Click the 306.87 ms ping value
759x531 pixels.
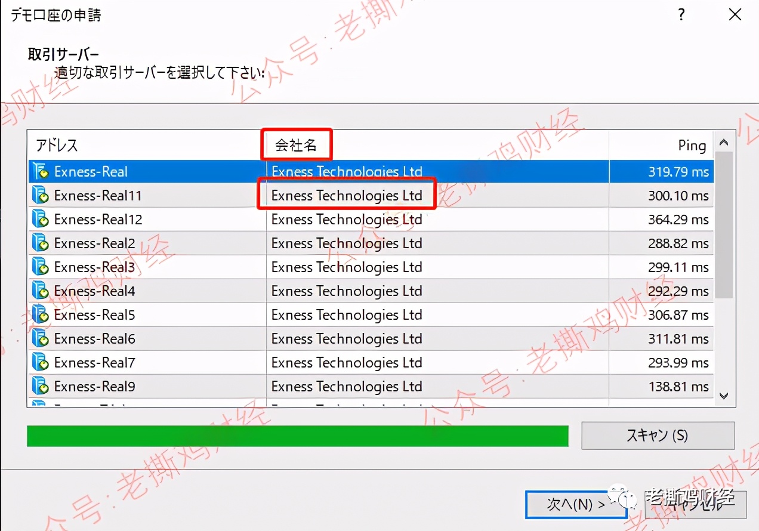point(679,315)
